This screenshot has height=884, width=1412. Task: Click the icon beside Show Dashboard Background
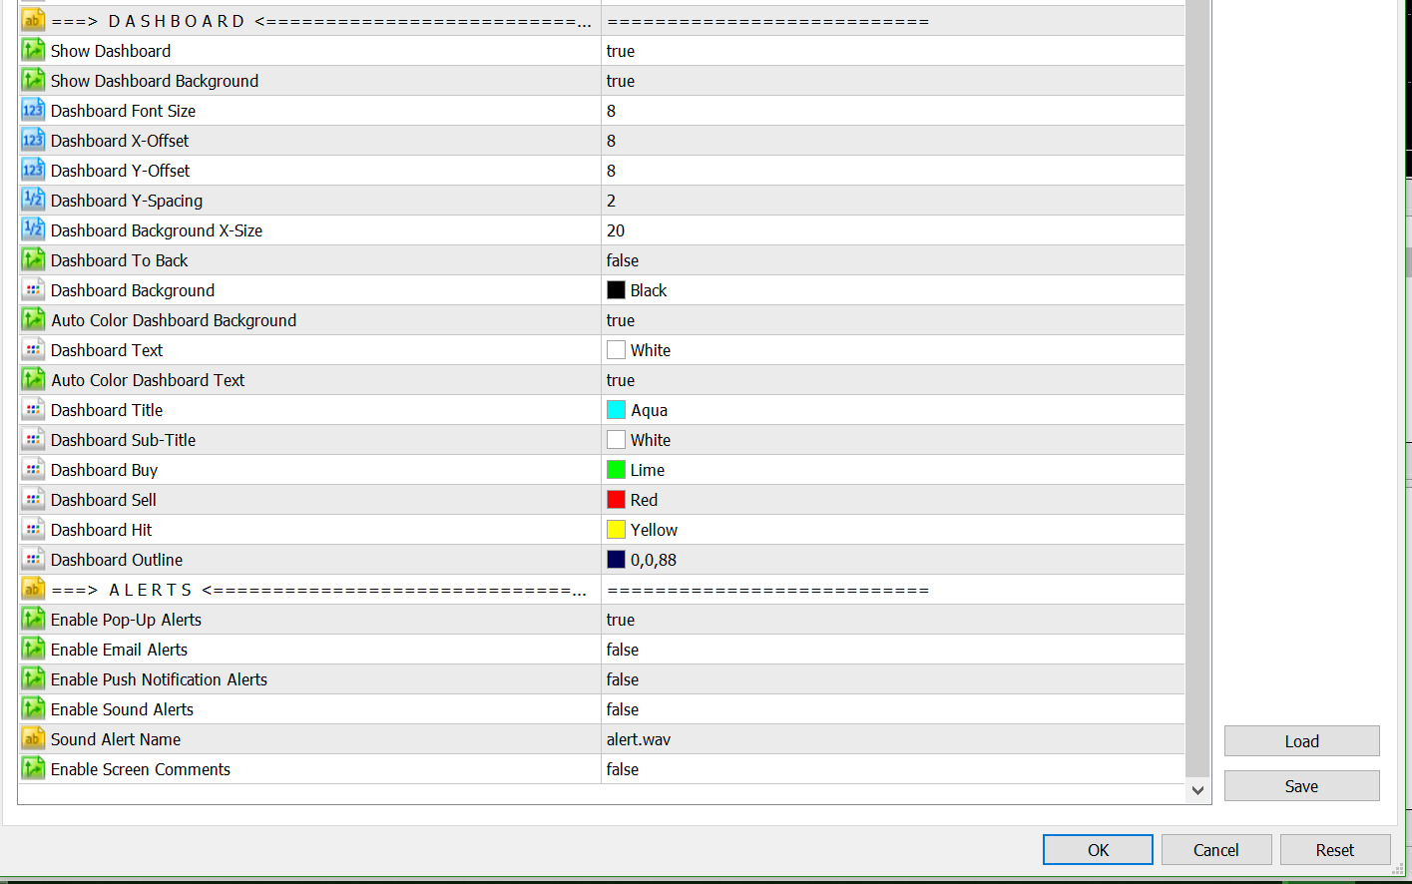[33, 80]
